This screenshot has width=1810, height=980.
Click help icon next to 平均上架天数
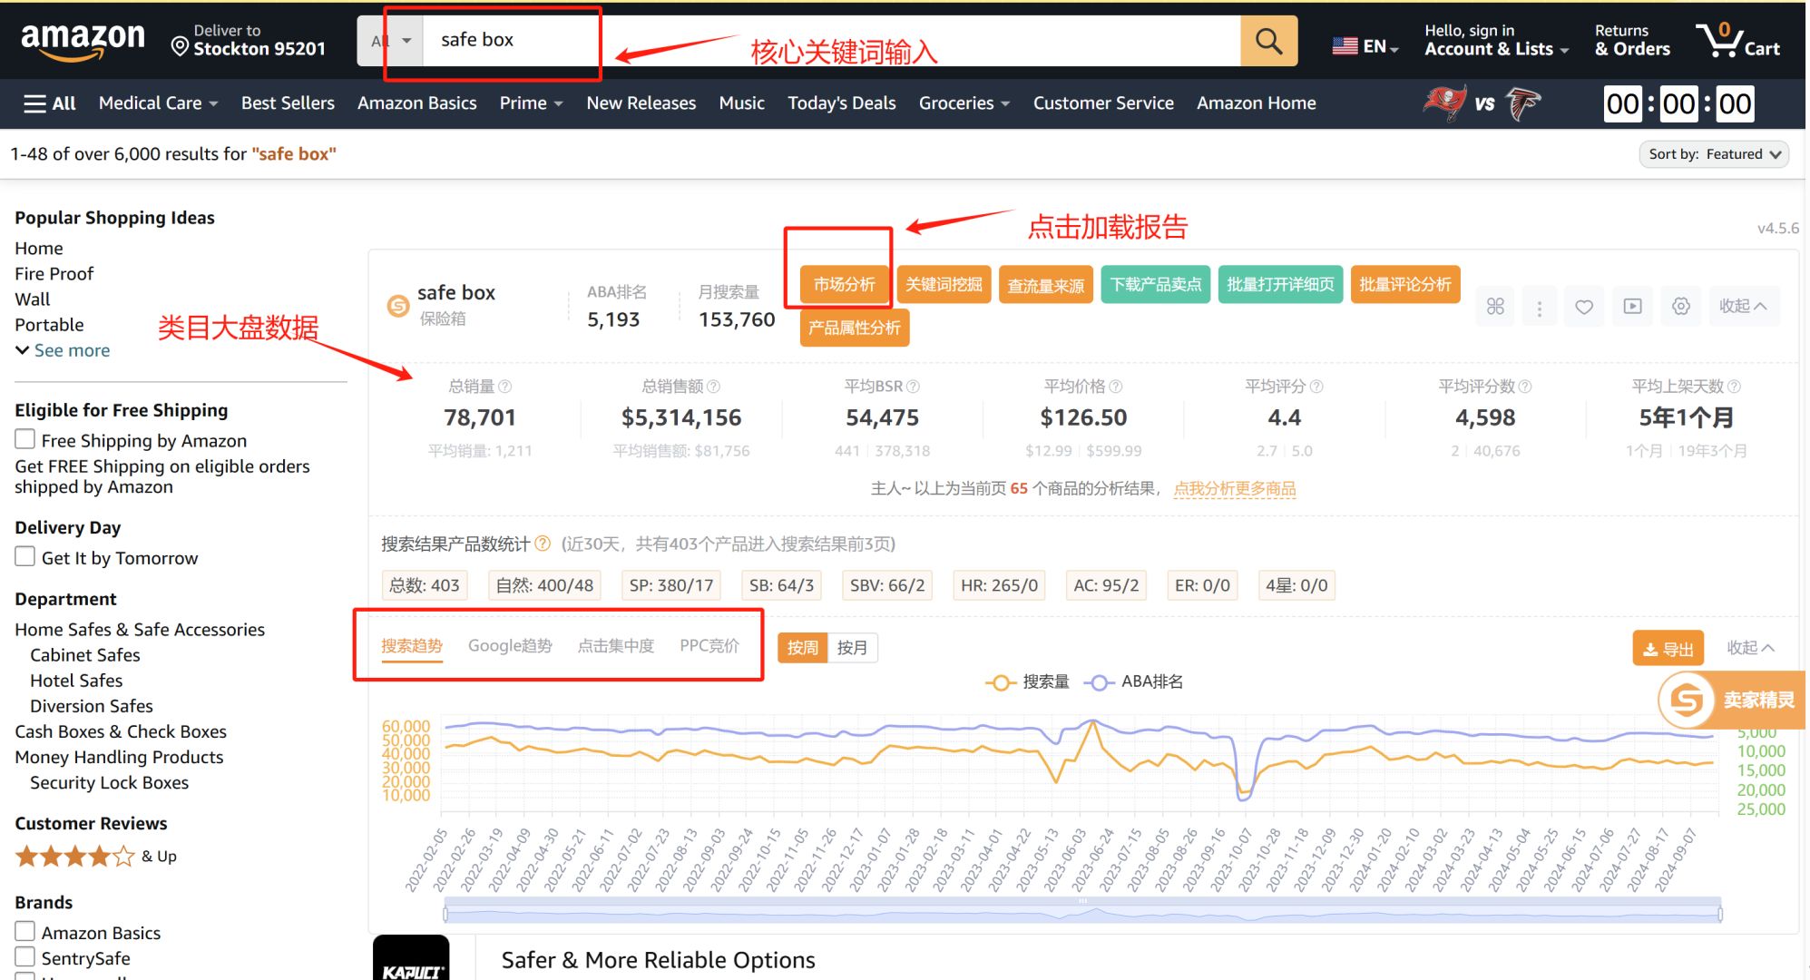[x=1734, y=387]
